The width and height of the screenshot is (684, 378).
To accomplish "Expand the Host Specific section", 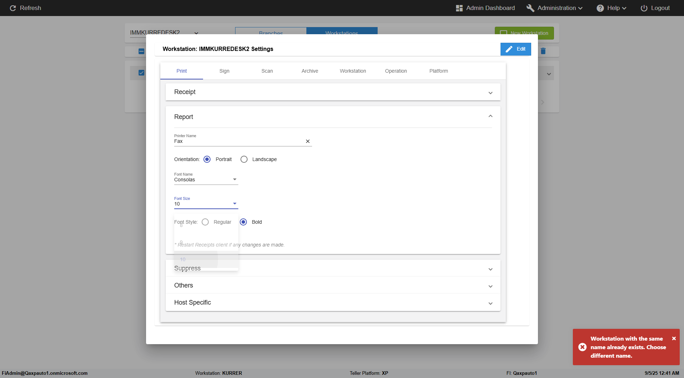I will [333, 302].
